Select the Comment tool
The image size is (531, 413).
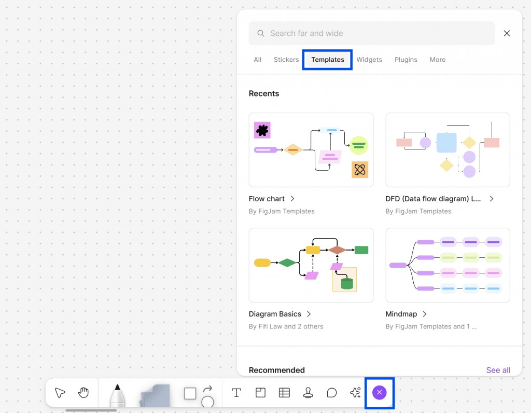click(x=332, y=393)
